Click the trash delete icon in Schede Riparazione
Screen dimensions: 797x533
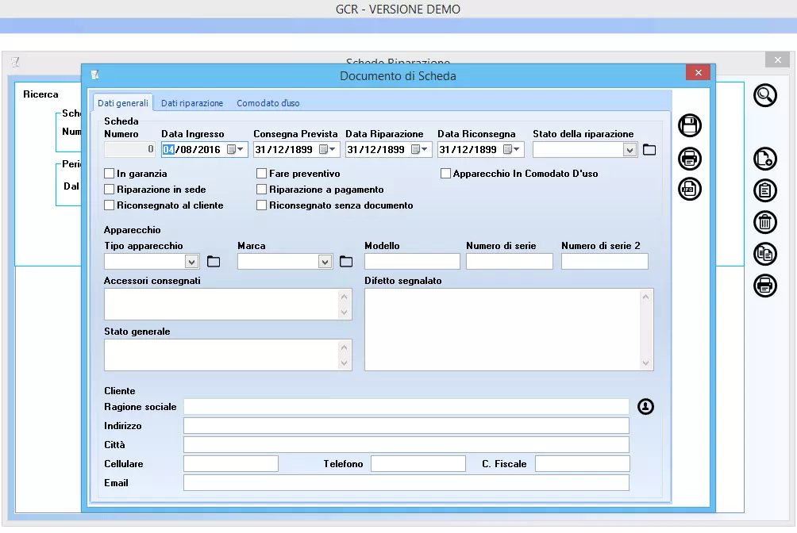(x=765, y=222)
